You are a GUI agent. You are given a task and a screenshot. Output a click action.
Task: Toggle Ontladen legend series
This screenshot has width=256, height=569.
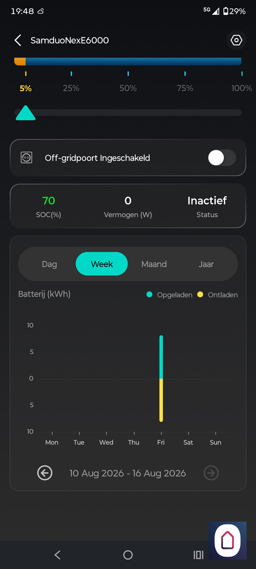pos(217,294)
